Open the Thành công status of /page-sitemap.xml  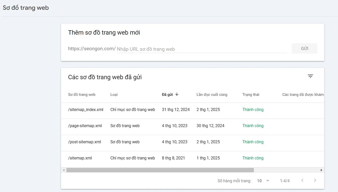[x=253, y=126]
